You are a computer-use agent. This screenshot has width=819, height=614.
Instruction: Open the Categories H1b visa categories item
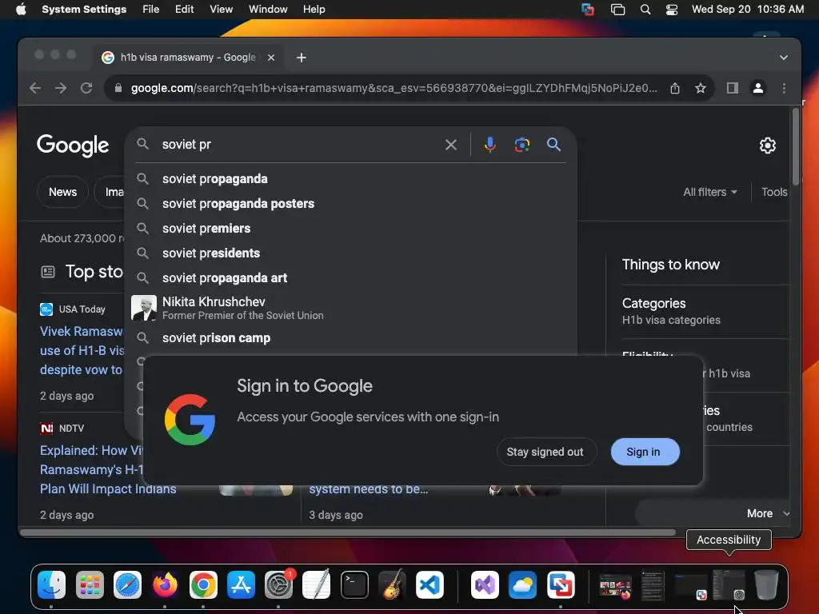[x=705, y=311]
